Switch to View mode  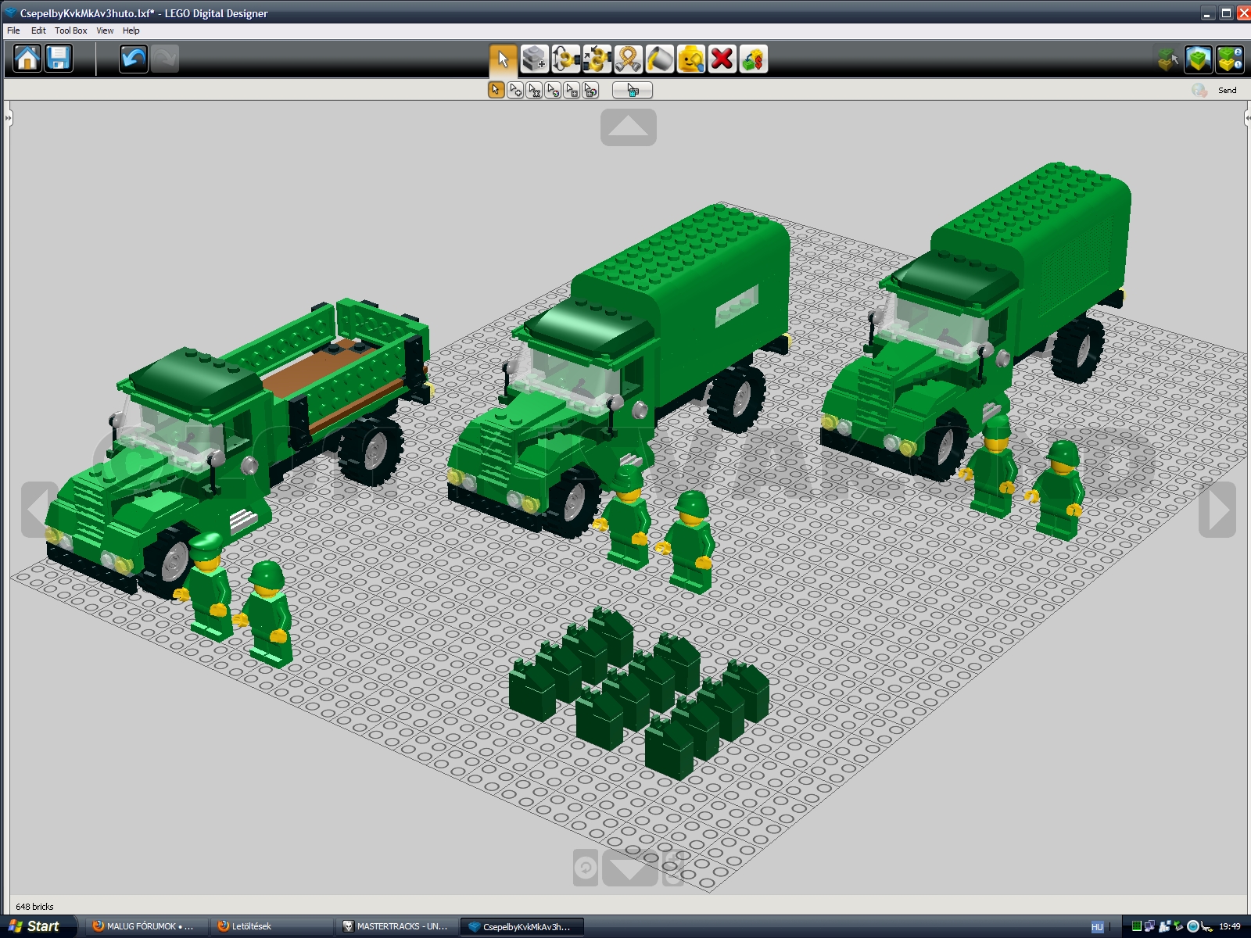pos(1199,59)
